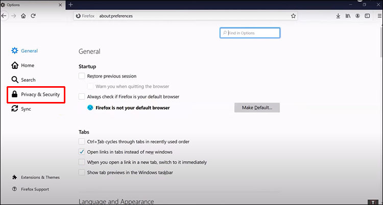Click the Extensions puzzle piece icon

14,177
